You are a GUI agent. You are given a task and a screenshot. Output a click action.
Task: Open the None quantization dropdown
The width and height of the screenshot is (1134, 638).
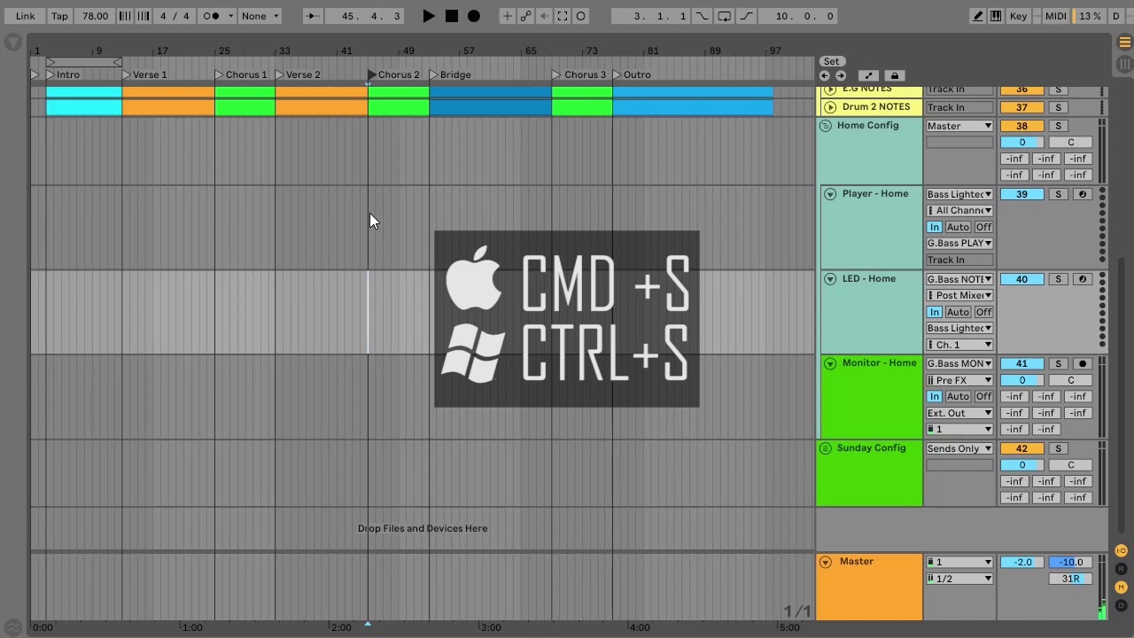pyautogui.click(x=259, y=16)
